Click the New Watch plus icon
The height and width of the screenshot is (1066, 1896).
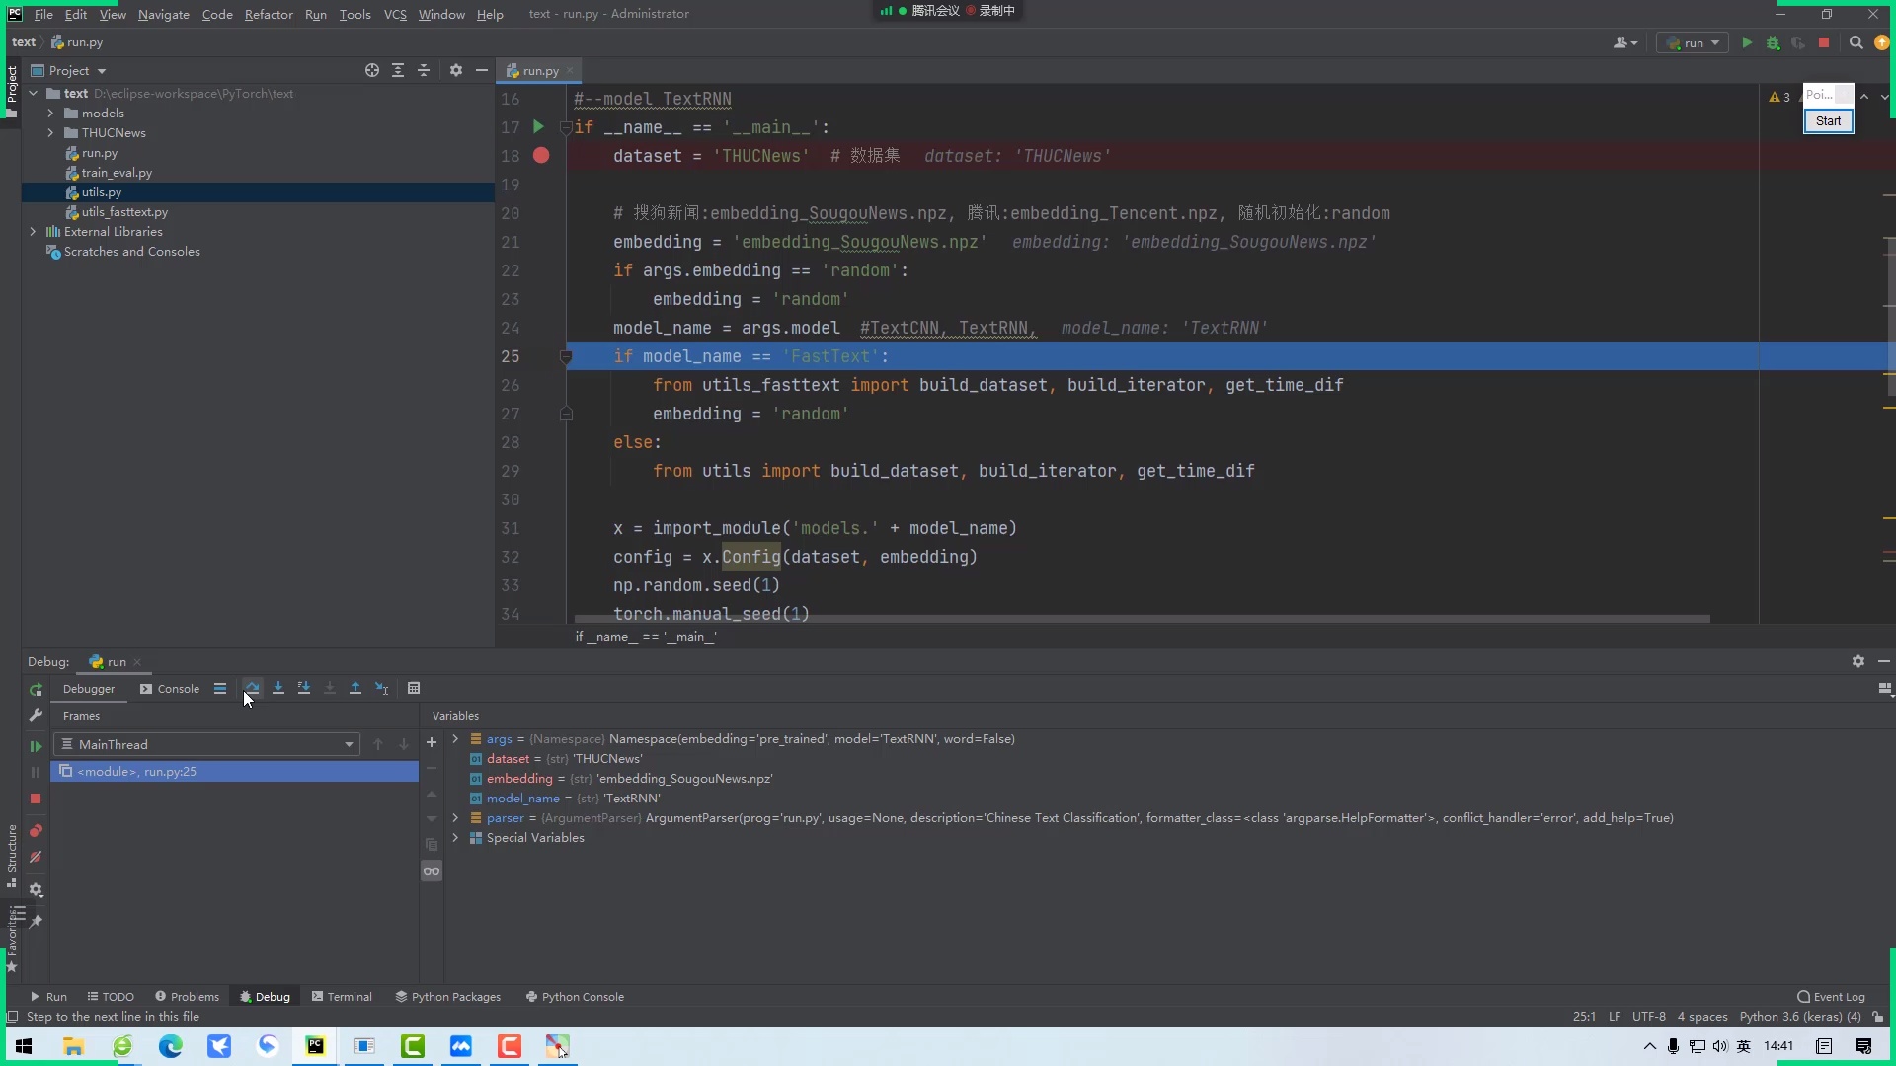click(432, 742)
